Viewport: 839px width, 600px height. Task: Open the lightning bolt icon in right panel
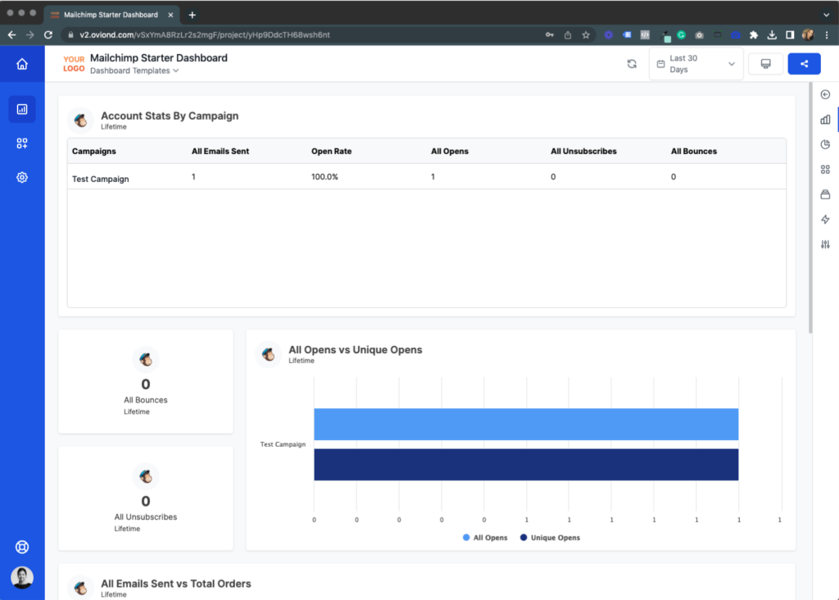[x=825, y=220]
